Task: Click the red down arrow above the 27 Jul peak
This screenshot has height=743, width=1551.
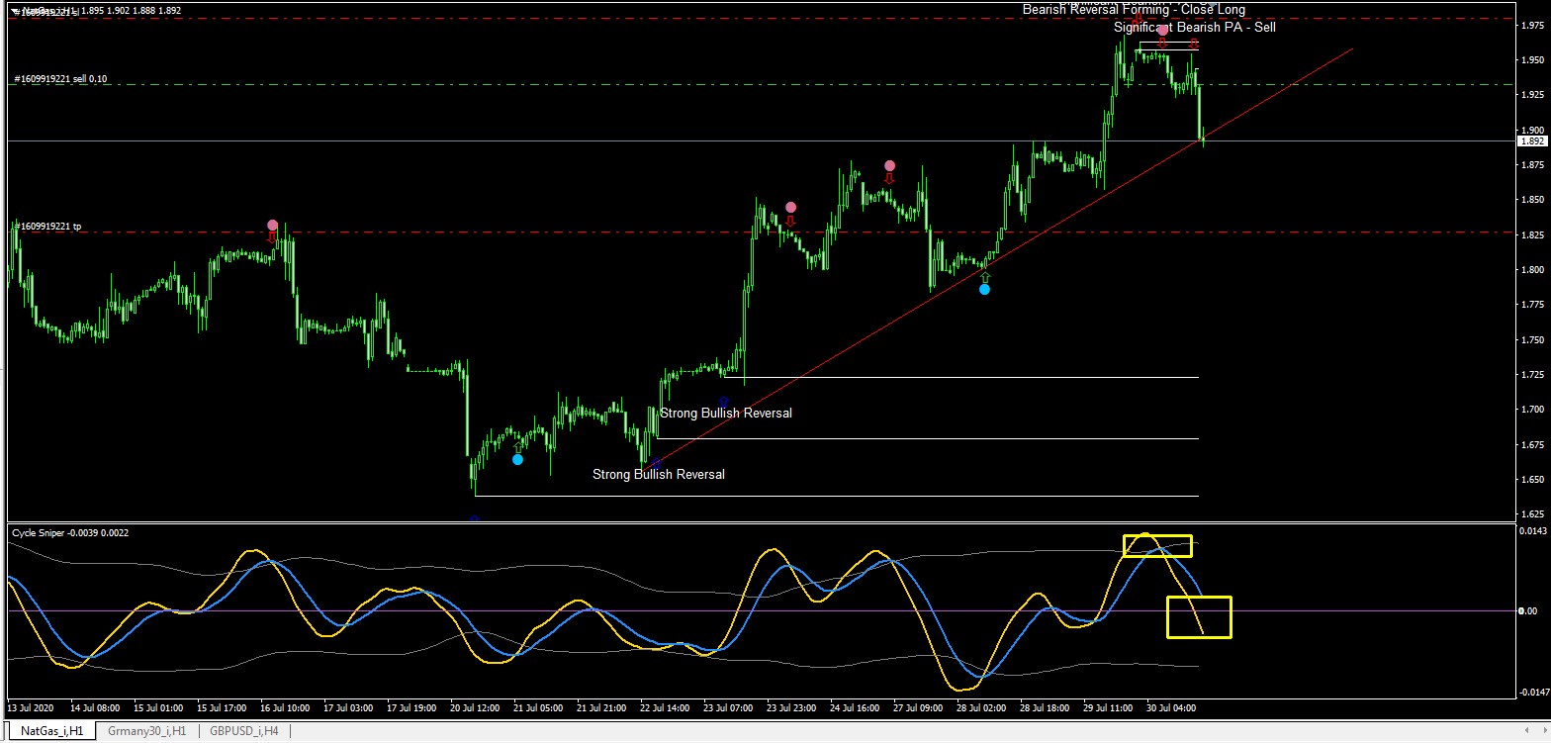Action: coord(889,178)
